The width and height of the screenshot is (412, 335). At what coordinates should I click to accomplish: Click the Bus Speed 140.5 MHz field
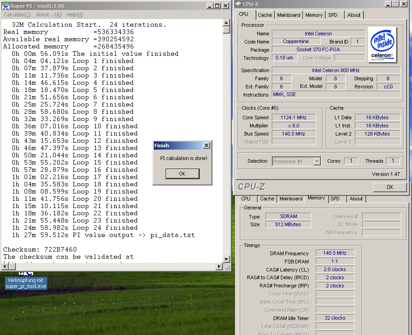coord(294,134)
